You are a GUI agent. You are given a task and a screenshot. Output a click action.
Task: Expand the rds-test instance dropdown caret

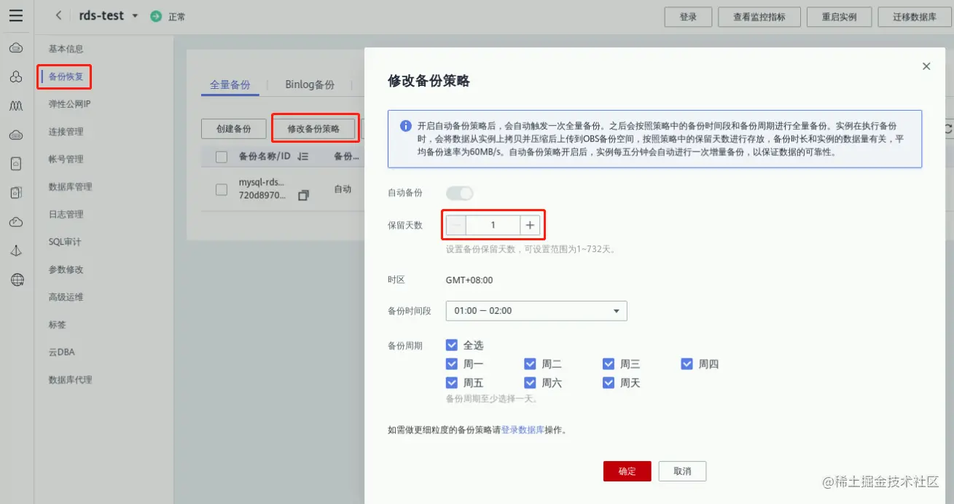pos(135,16)
